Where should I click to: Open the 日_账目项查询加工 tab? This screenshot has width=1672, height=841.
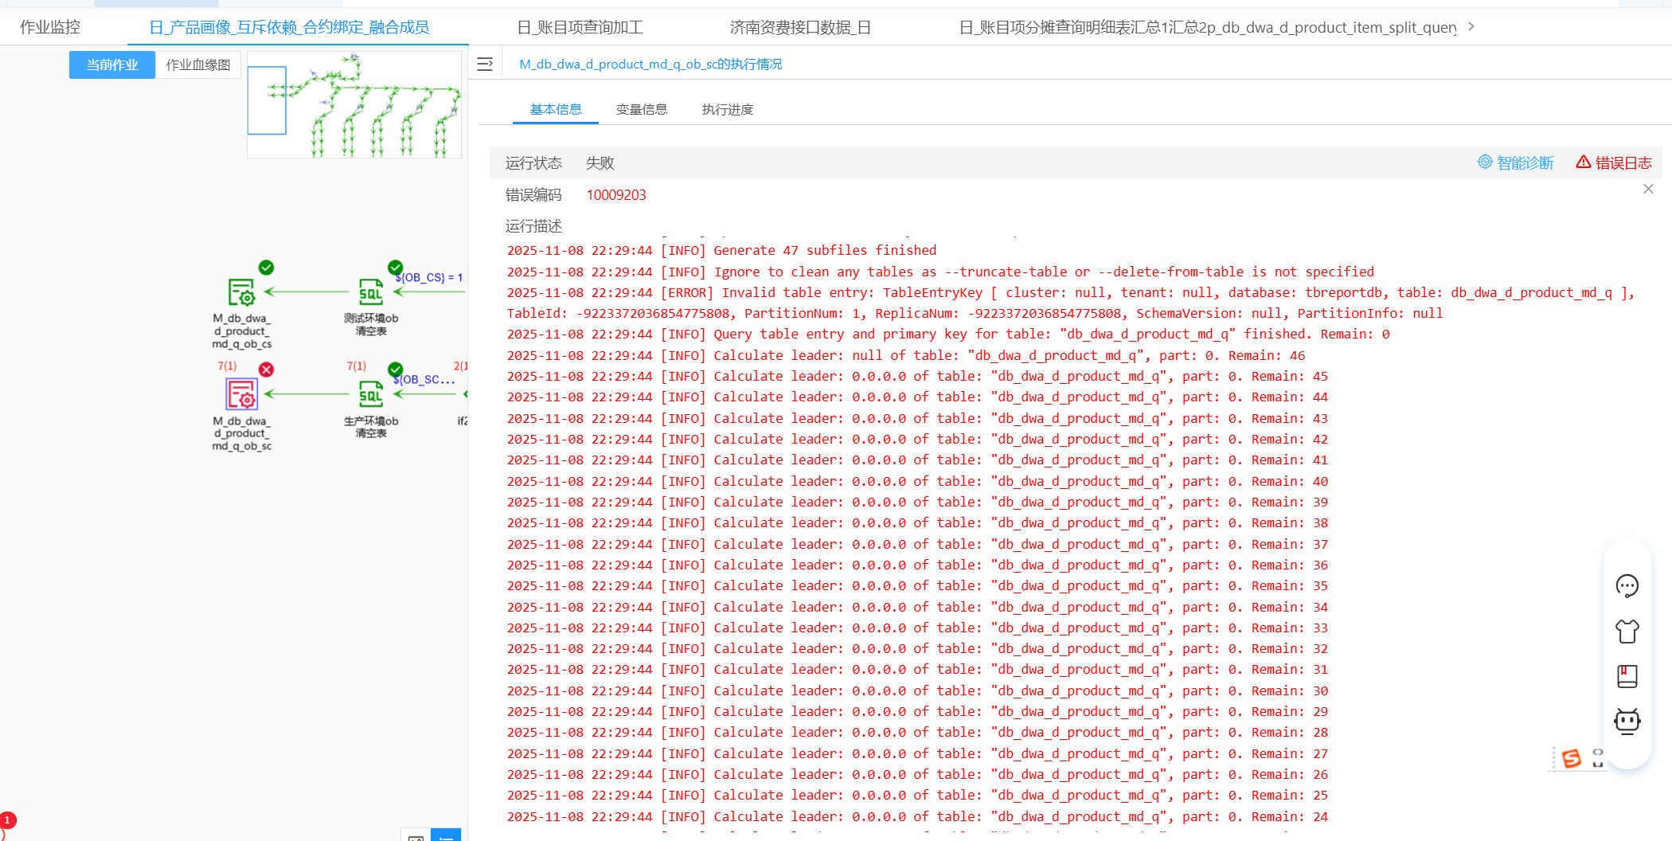[x=580, y=28]
